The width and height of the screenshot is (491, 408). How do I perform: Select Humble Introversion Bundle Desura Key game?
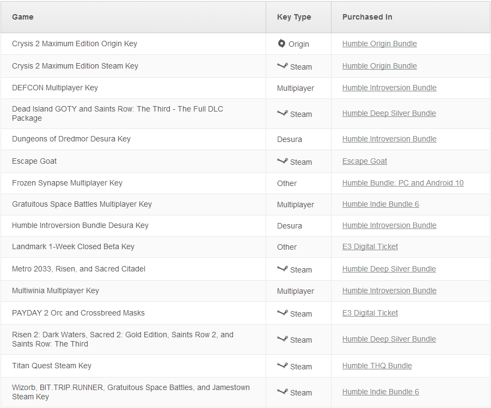tap(80, 225)
